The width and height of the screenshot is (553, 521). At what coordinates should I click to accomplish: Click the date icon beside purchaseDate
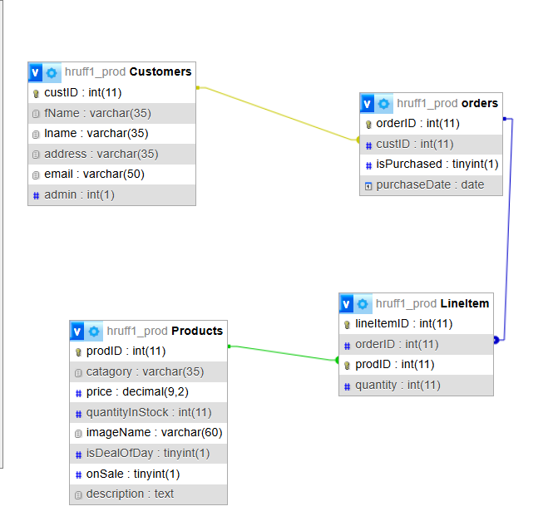pyautogui.click(x=368, y=186)
